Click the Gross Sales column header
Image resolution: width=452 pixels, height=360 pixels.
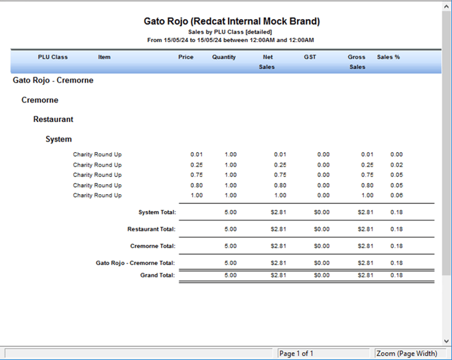pos(357,62)
